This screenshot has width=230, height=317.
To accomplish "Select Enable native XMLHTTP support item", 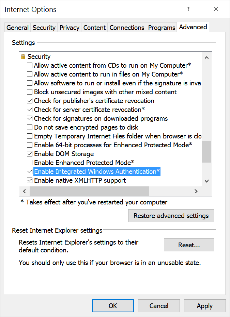I will coord(80,180).
